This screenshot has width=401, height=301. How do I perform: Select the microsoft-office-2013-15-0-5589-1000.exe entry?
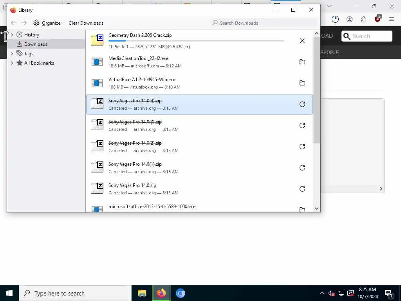coord(199,206)
